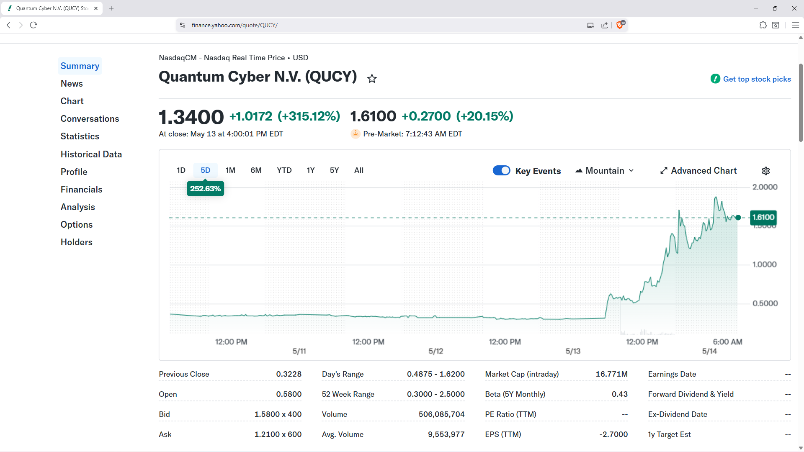Click the 1.6100 price marker on chart
804x452 pixels.
click(x=763, y=217)
